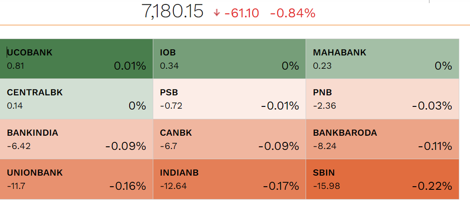Click the PSB heatmap cell
Screen dimensions: 470x200
coord(229,98)
